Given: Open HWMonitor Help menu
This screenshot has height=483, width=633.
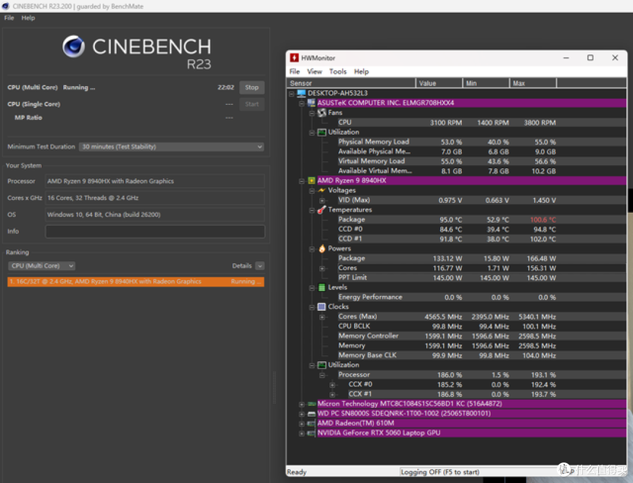Looking at the screenshot, I should pos(361,72).
